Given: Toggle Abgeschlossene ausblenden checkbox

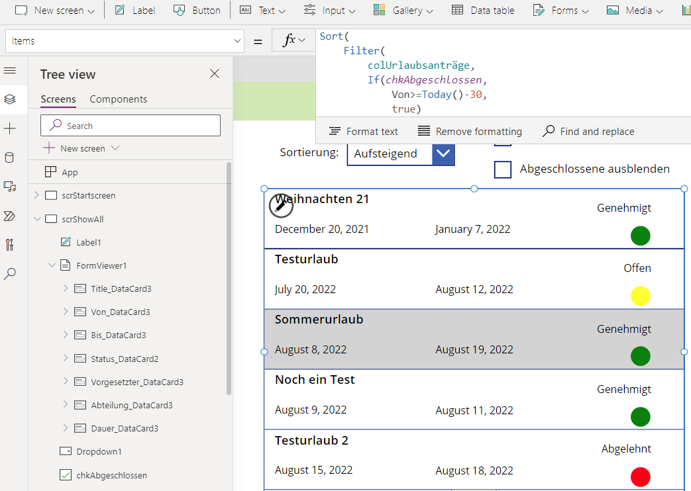Looking at the screenshot, I should pos(503,169).
